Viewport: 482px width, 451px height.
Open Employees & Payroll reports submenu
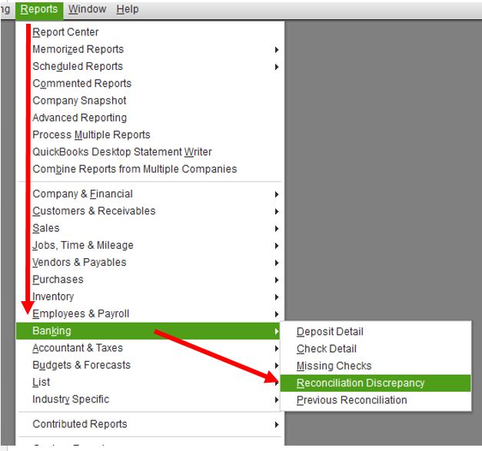click(x=150, y=313)
